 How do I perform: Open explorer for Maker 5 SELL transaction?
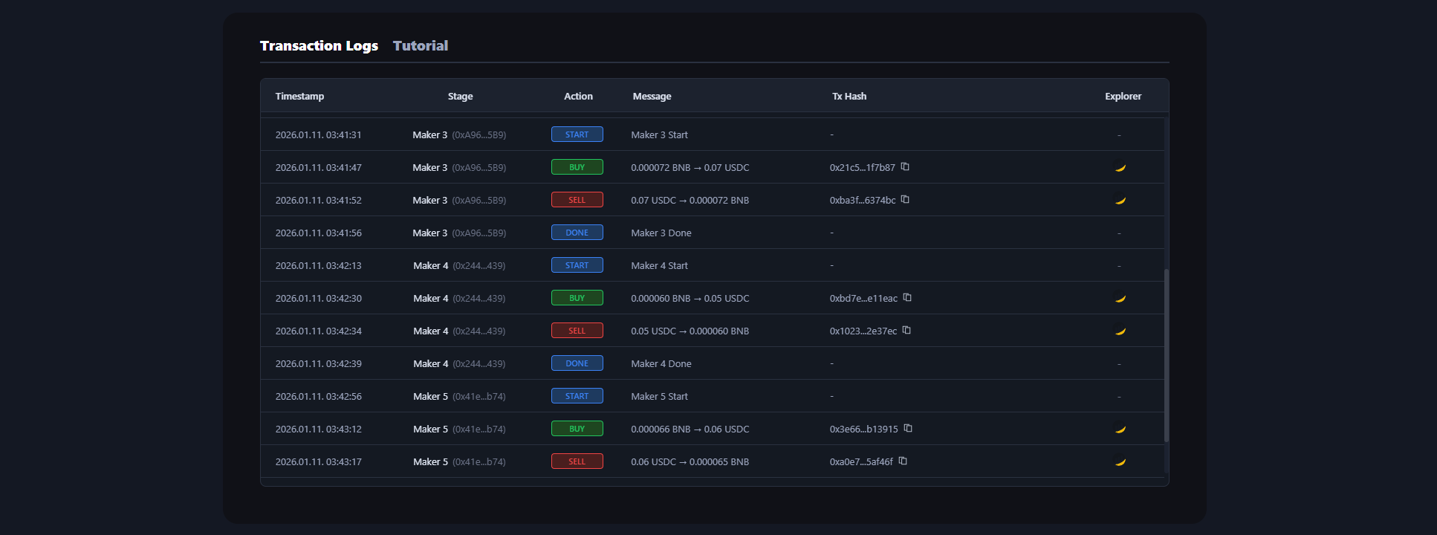[1120, 461]
